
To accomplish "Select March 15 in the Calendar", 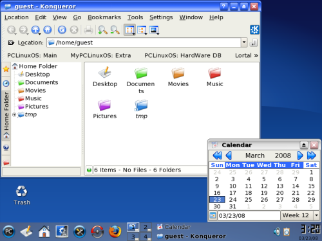I will pyautogui.click(x=311, y=186).
